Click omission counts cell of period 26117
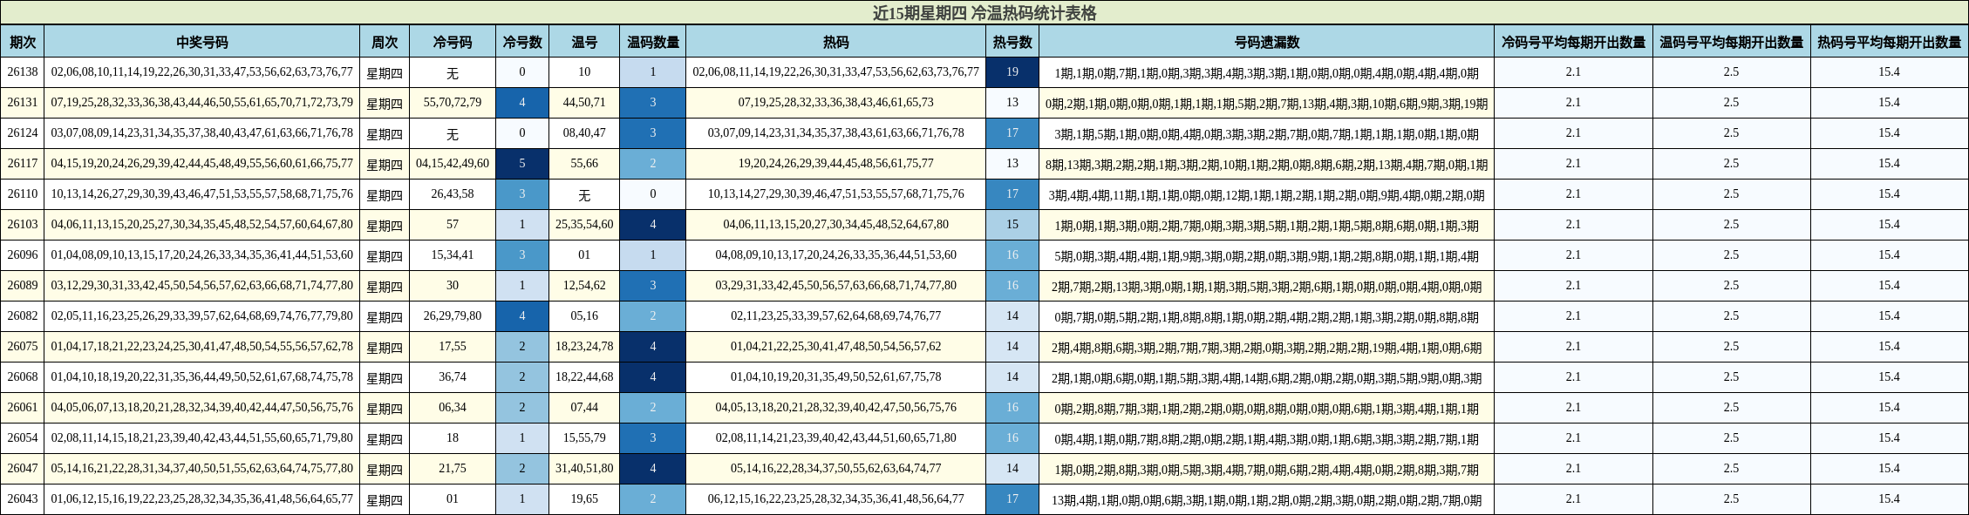This screenshot has width=1969, height=515. 1267,164
